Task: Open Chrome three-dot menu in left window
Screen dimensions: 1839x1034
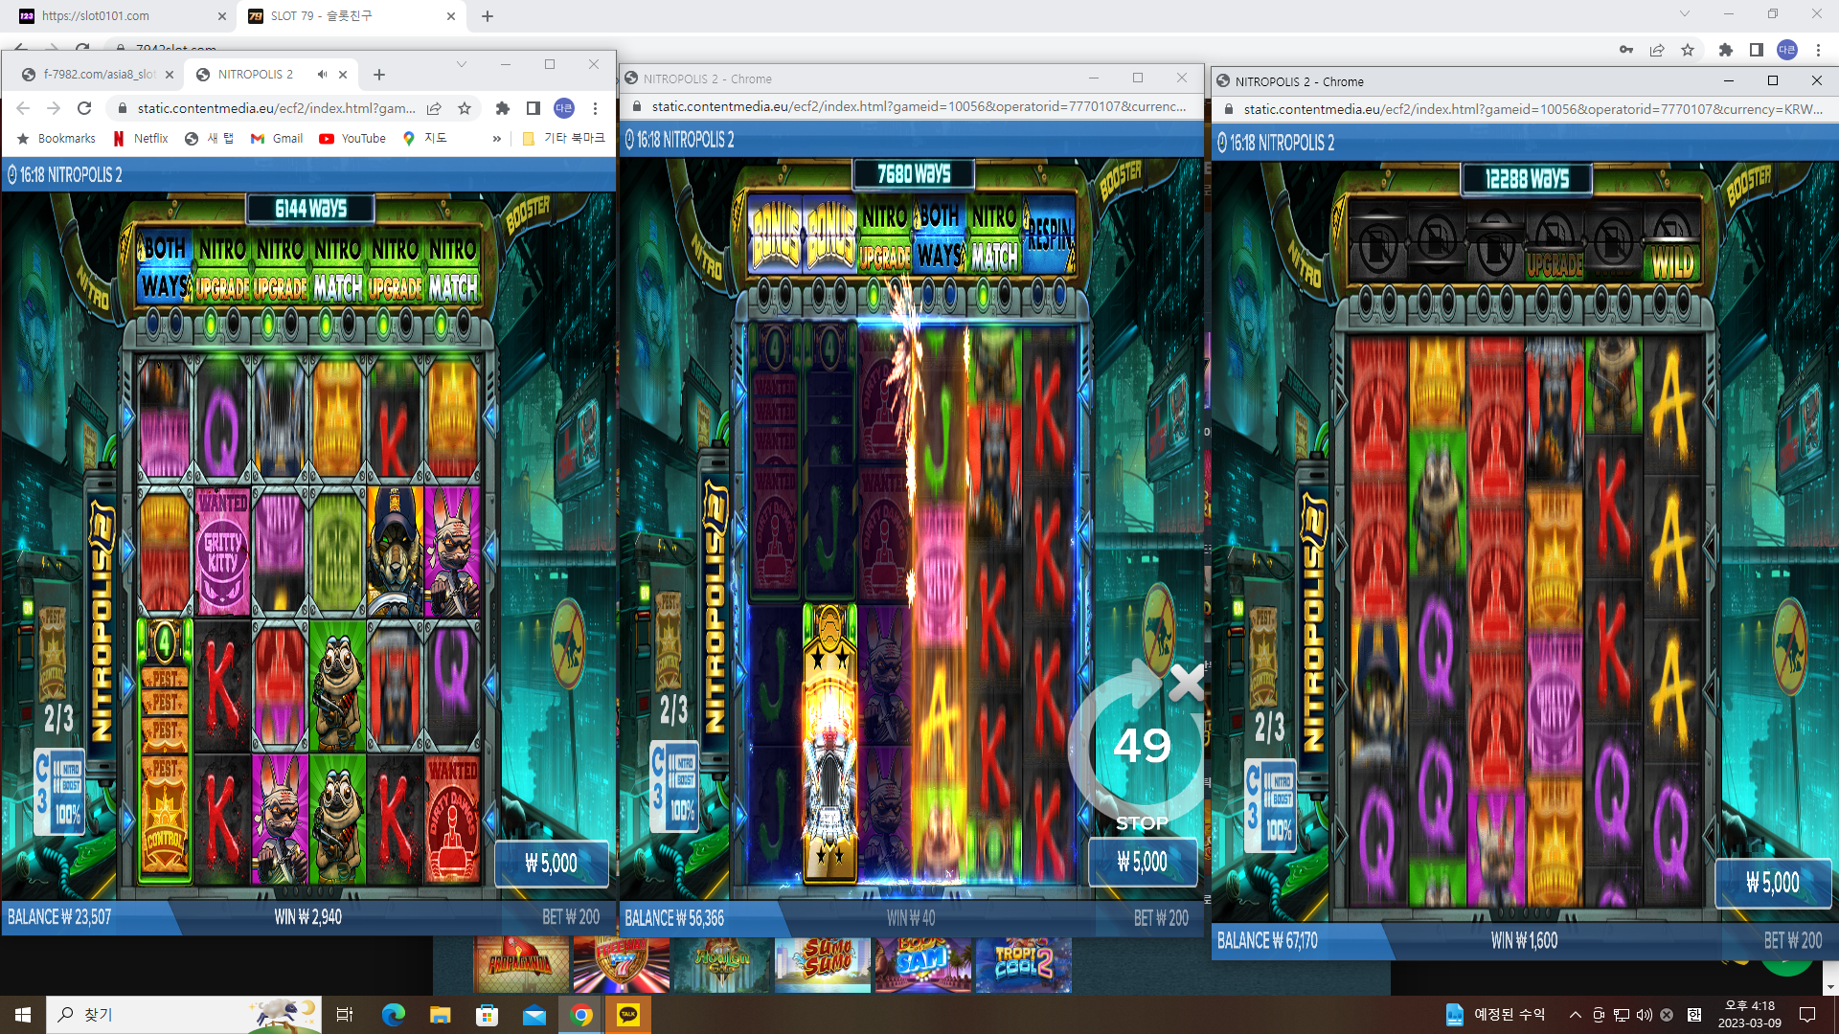Action: pyautogui.click(x=595, y=108)
